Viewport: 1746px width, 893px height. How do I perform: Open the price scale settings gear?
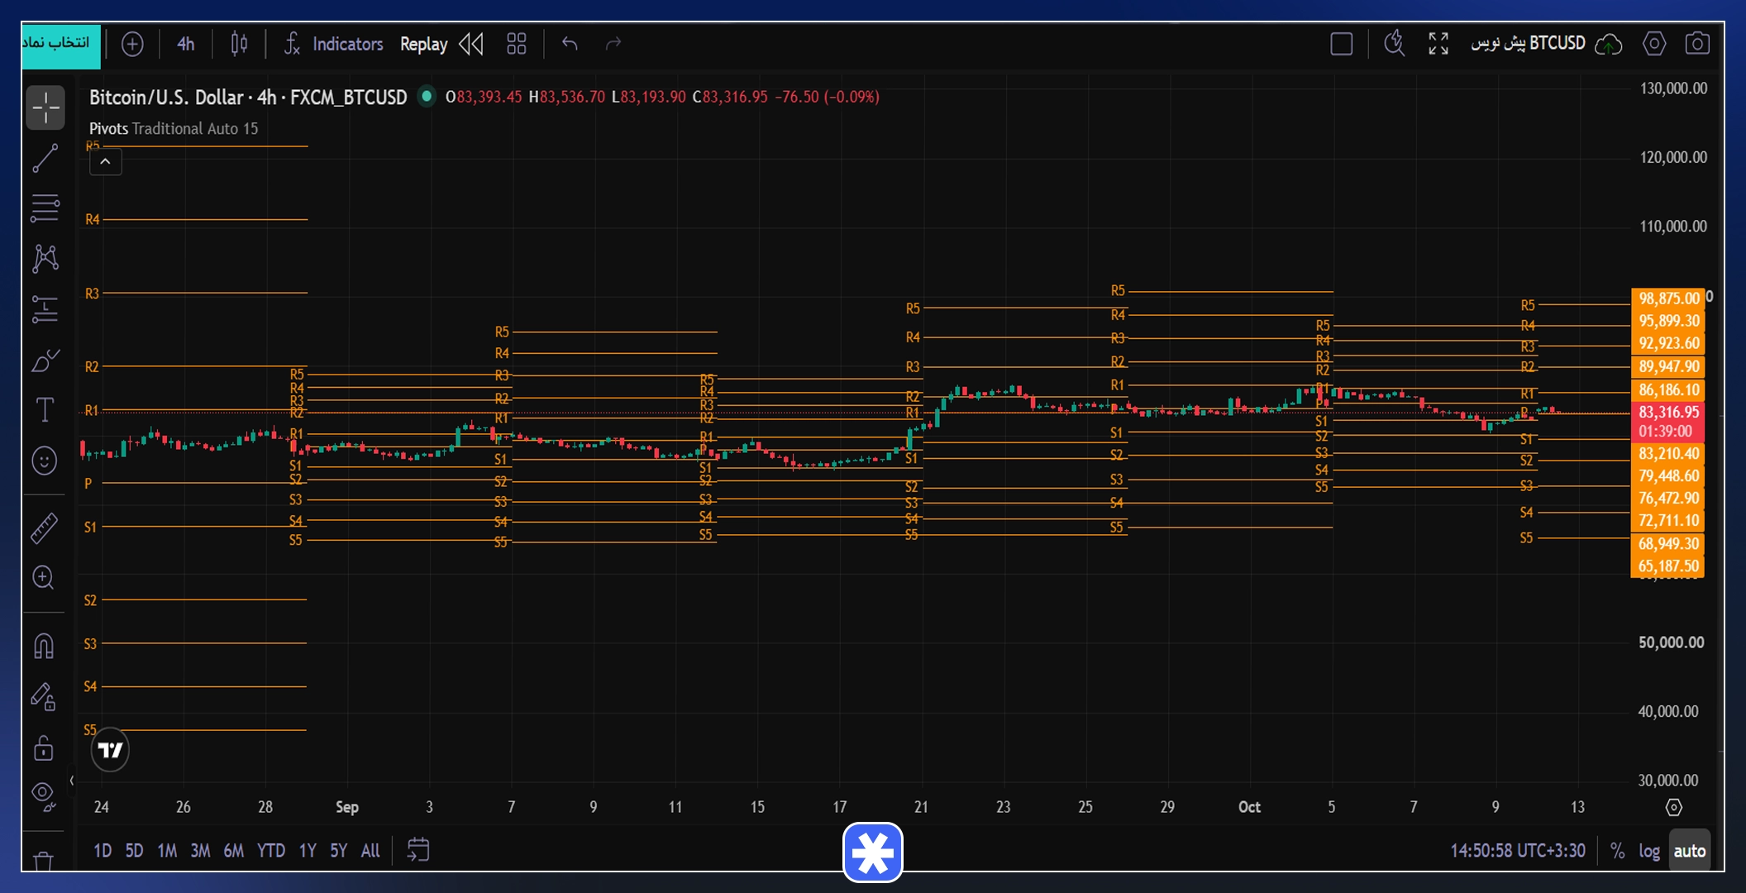pos(1674,807)
